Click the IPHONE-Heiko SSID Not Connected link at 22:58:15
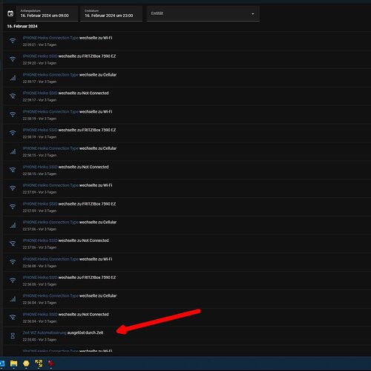Screen dimensions: 371x371 40,167
